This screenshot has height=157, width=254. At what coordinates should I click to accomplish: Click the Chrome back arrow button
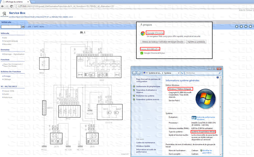(3, 6)
